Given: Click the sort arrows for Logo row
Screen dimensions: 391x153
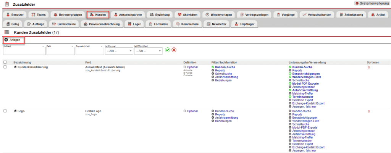Looking at the screenshot, I should (369, 111).
